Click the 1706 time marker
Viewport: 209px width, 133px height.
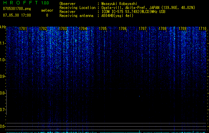click(x=123, y=28)
